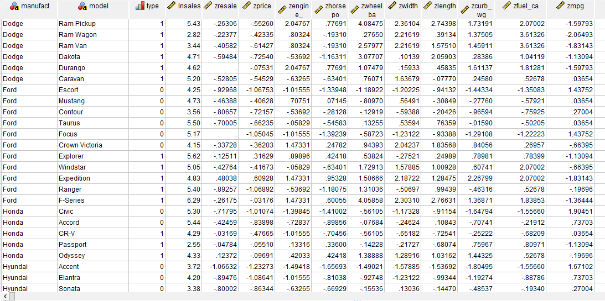Click the scale ruler icon beside zhorsepo

pyautogui.click(x=318, y=10)
